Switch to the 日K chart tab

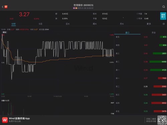click(x=67, y=24)
